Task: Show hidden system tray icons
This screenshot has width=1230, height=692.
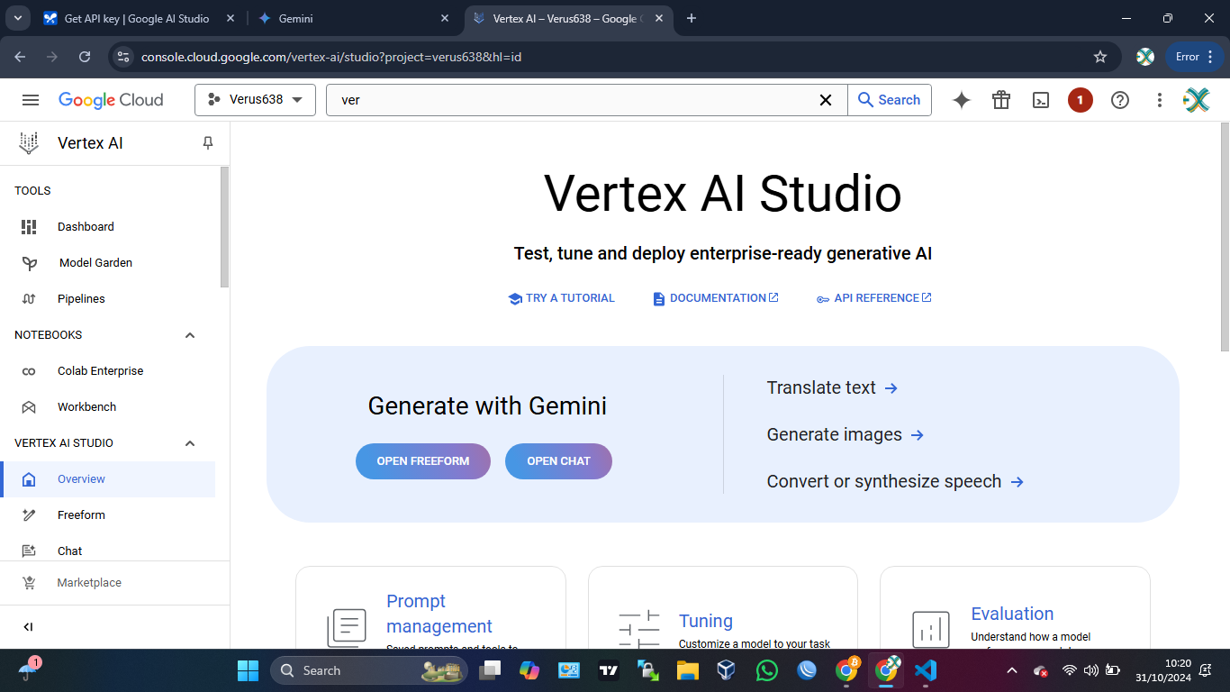Action: pyautogui.click(x=1012, y=670)
